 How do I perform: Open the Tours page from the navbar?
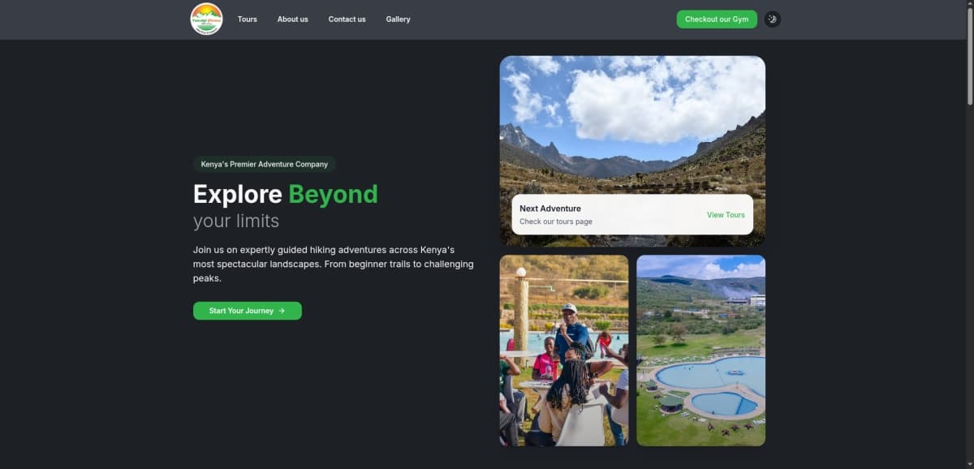point(247,19)
